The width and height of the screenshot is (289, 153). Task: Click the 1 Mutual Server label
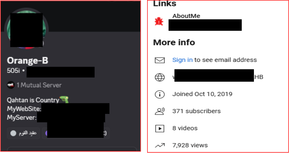tap(39, 85)
